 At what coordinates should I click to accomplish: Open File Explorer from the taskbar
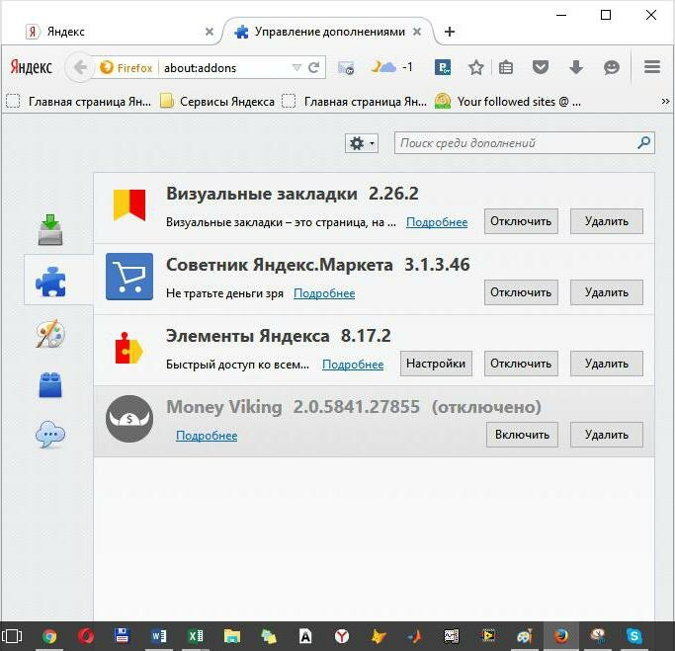coord(231,636)
